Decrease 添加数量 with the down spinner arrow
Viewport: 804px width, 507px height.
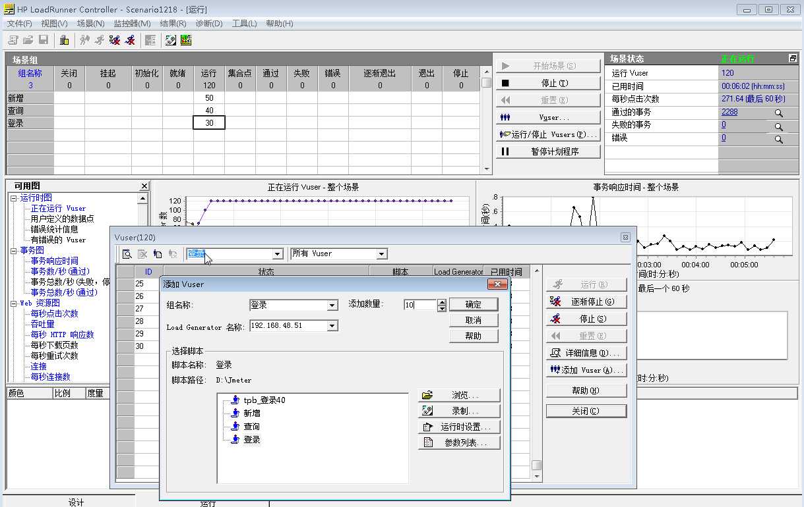pos(442,308)
